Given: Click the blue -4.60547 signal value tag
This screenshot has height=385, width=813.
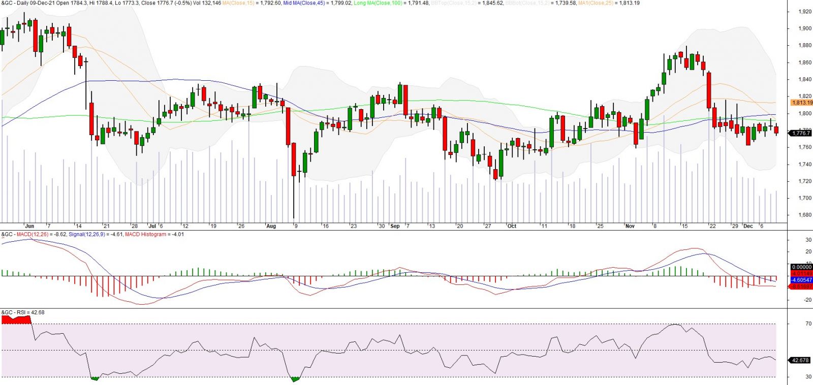Looking at the screenshot, I should (x=801, y=280).
